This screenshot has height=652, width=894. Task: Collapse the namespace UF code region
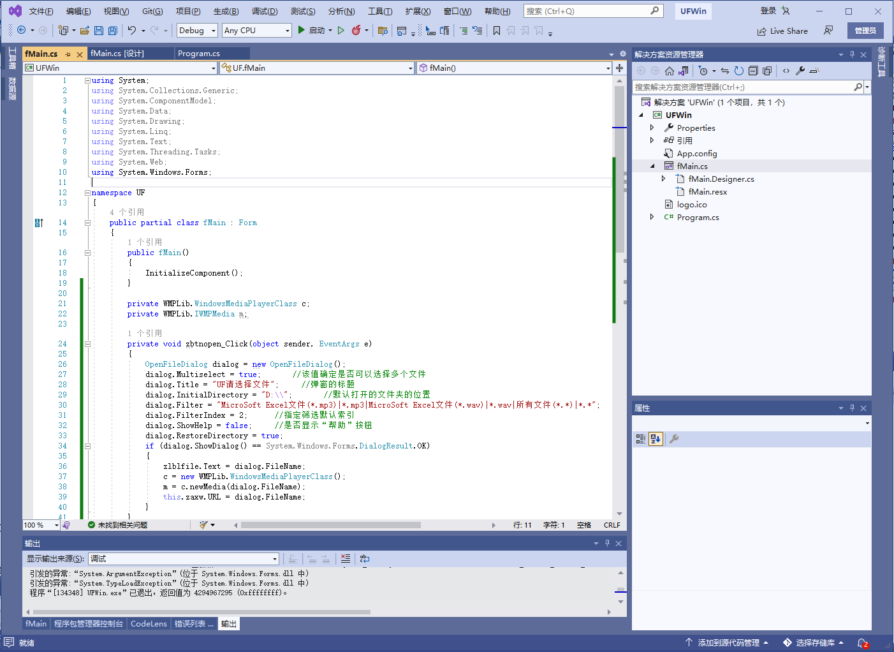(87, 193)
